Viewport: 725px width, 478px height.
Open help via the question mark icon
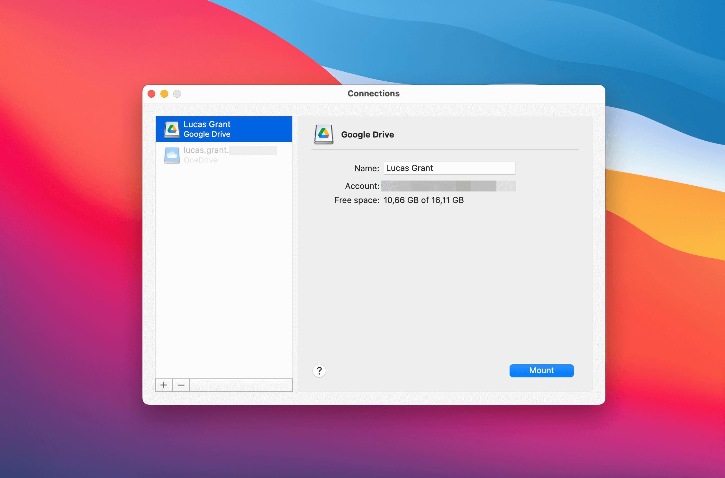click(319, 370)
